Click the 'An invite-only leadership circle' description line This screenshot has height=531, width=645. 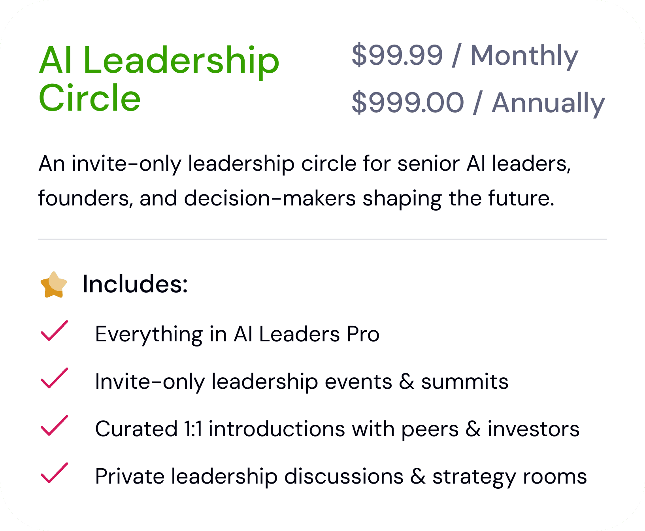point(304,164)
